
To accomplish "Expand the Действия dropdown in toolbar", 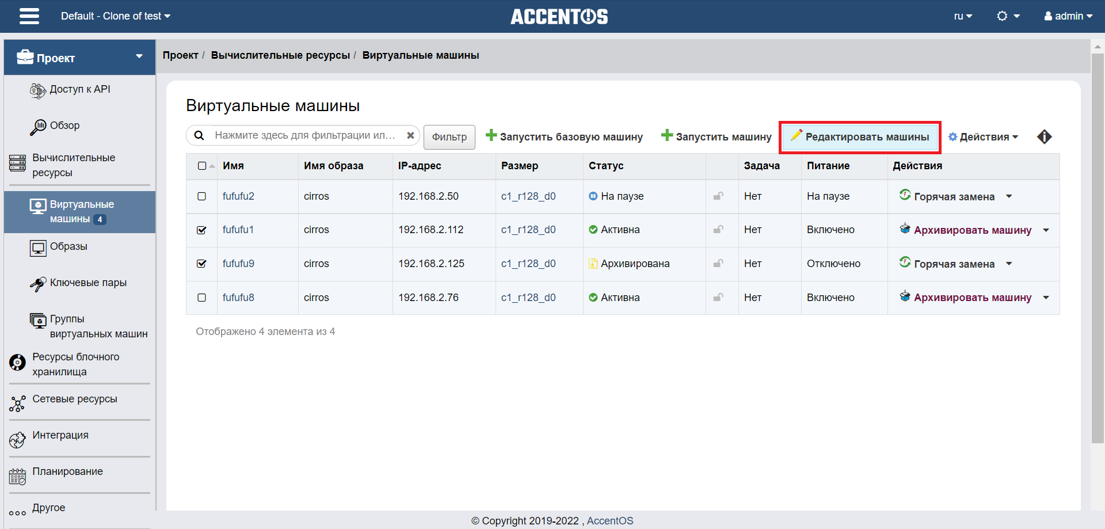I will click(x=984, y=137).
